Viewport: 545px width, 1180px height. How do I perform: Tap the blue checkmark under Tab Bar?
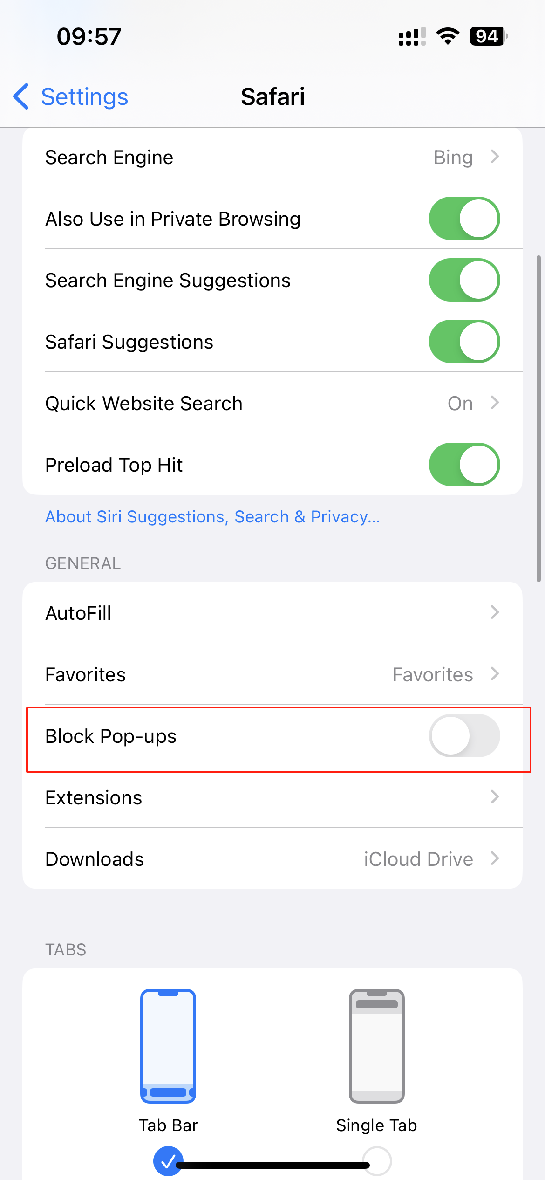pos(168,1160)
